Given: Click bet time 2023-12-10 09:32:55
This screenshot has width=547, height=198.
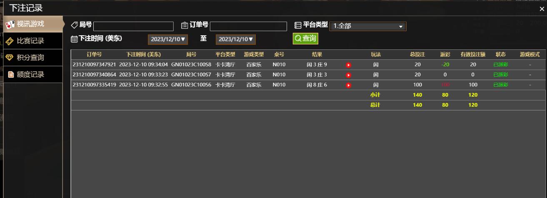Looking at the screenshot, I should (x=143, y=85).
